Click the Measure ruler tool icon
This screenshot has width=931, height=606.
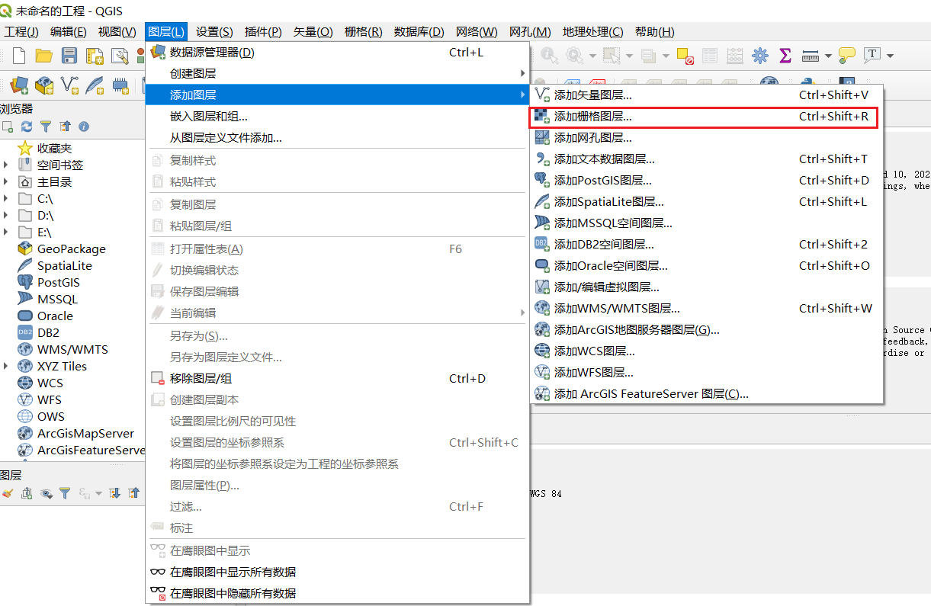point(811,56)
